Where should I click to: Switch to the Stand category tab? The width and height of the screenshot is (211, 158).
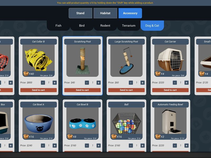[80, 13]
